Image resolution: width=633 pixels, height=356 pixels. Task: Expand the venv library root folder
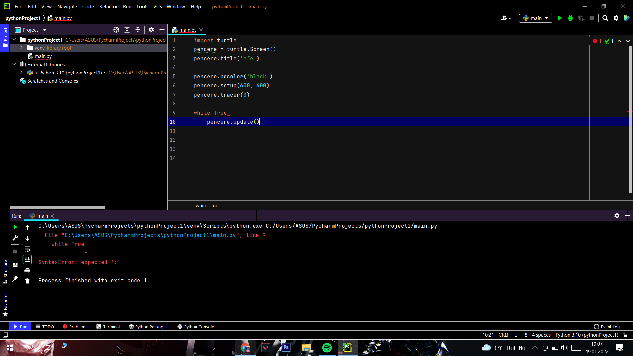coord(21,48)
